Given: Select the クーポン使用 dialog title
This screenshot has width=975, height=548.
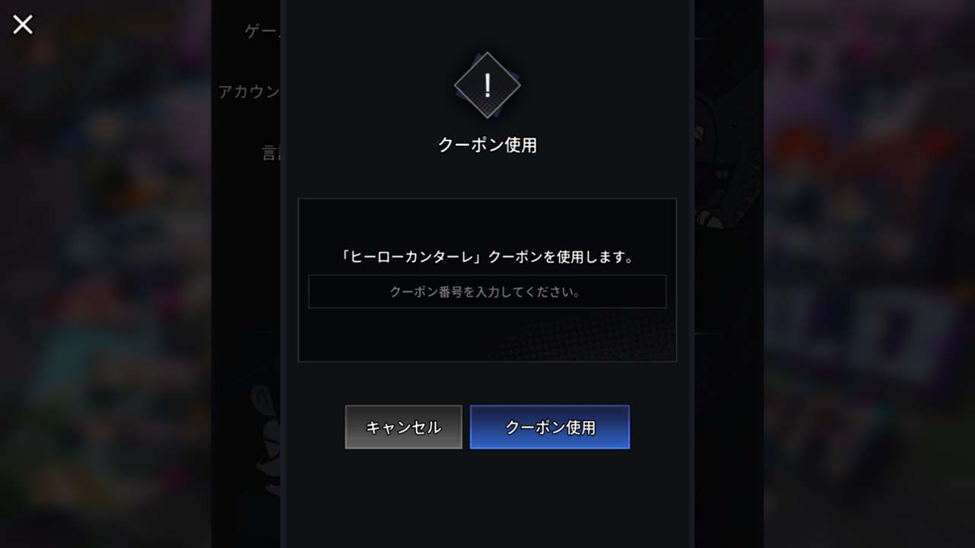Looking at the screenshot, I should (x=487, y=145).
